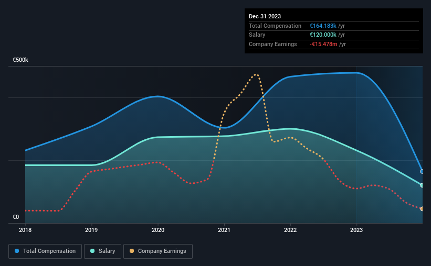Click the €0 y-axis label
This screenshot has height=266, width=431.
(16, 217)
